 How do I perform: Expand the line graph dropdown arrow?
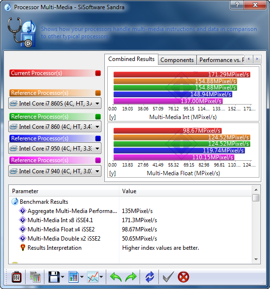(x=101, y=277)
